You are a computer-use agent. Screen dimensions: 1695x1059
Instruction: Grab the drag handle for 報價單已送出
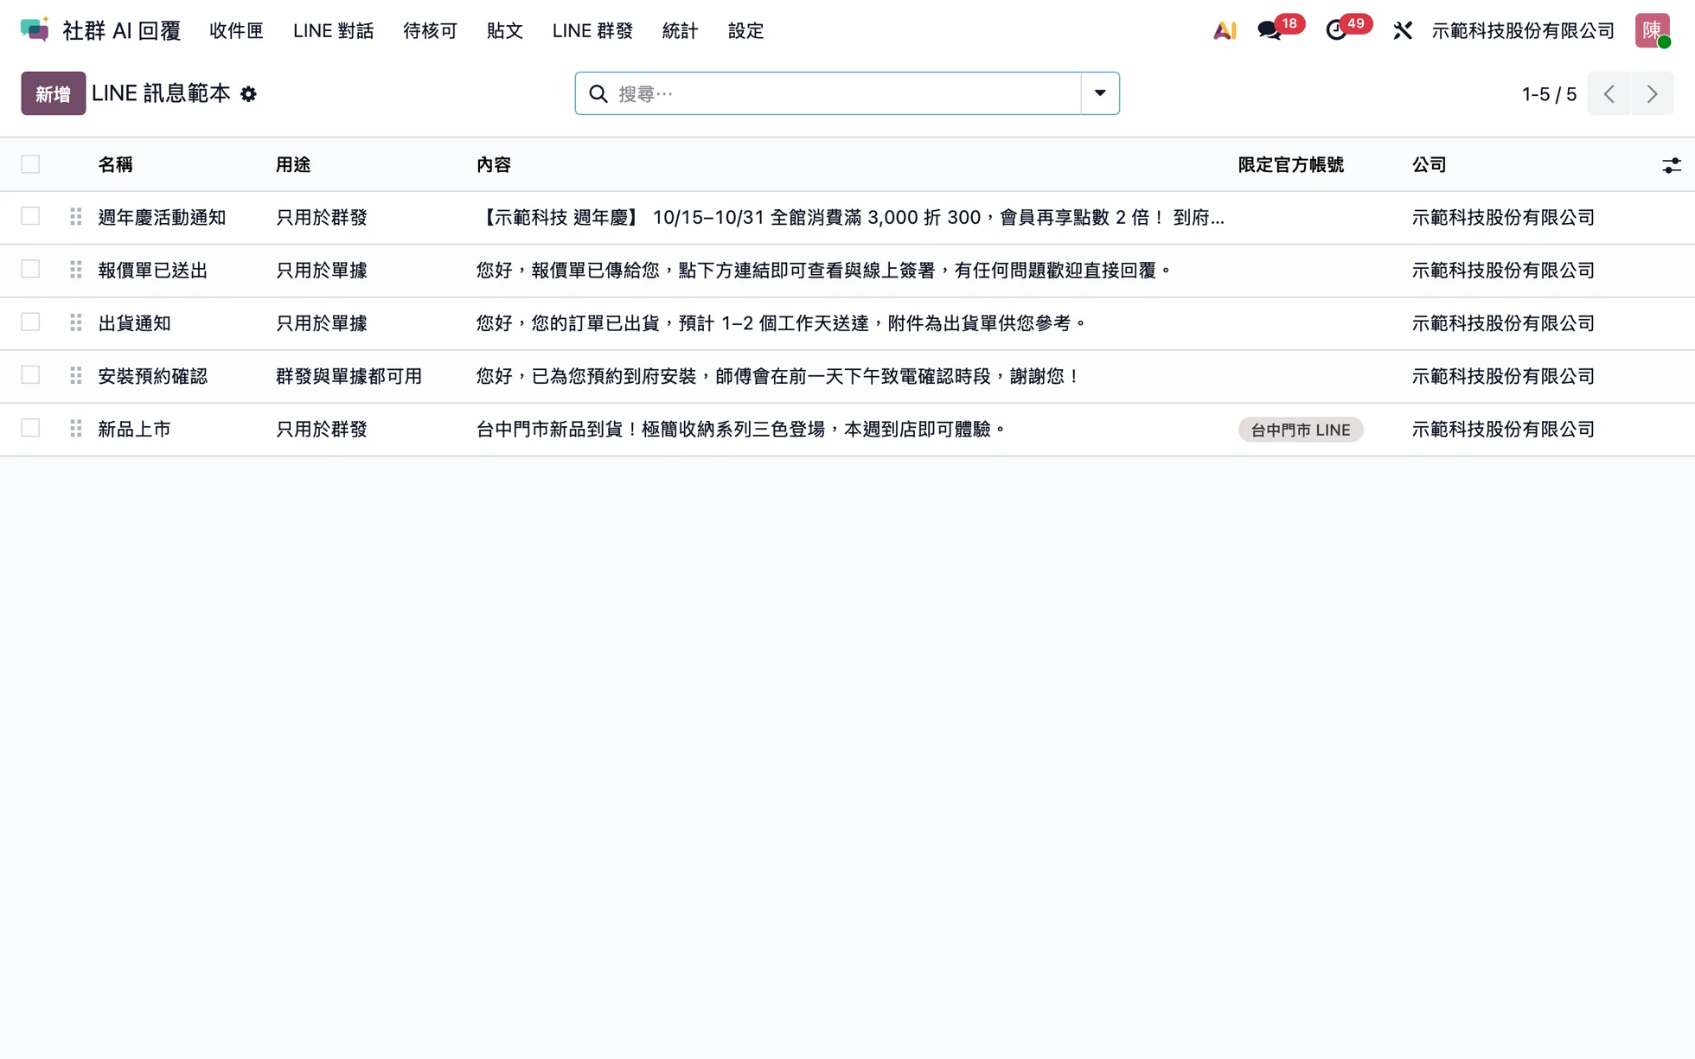click(x=76, y=270)
